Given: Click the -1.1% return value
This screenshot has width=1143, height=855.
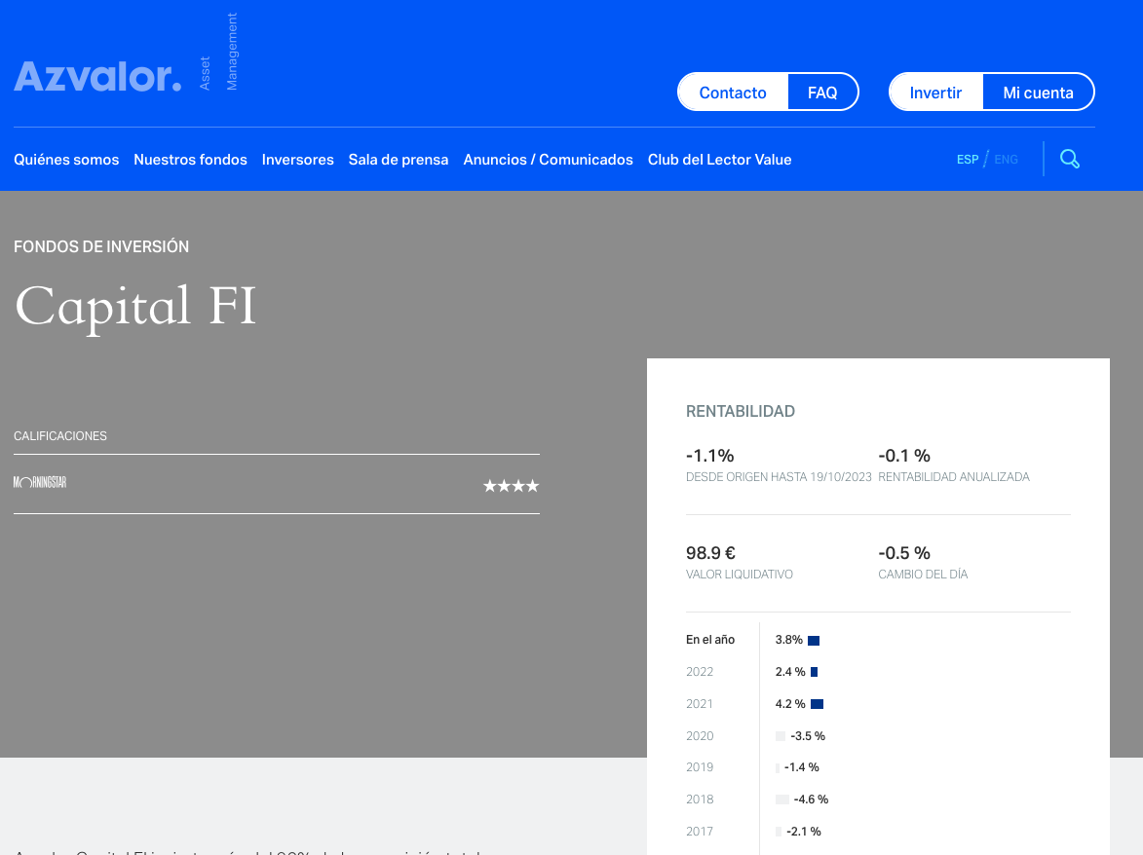Looking at the screenshot, I should tap(710, 456).
